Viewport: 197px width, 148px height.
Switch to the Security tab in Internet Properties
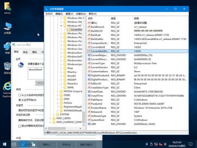[x=26, y=52]
